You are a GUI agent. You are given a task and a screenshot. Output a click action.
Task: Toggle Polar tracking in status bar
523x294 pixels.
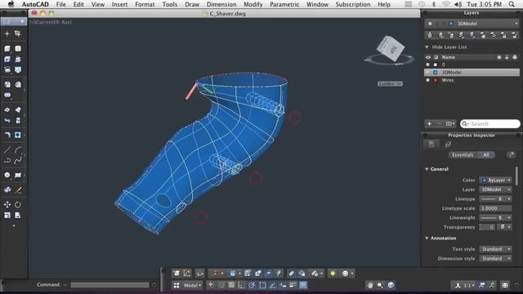pos(252,285)
